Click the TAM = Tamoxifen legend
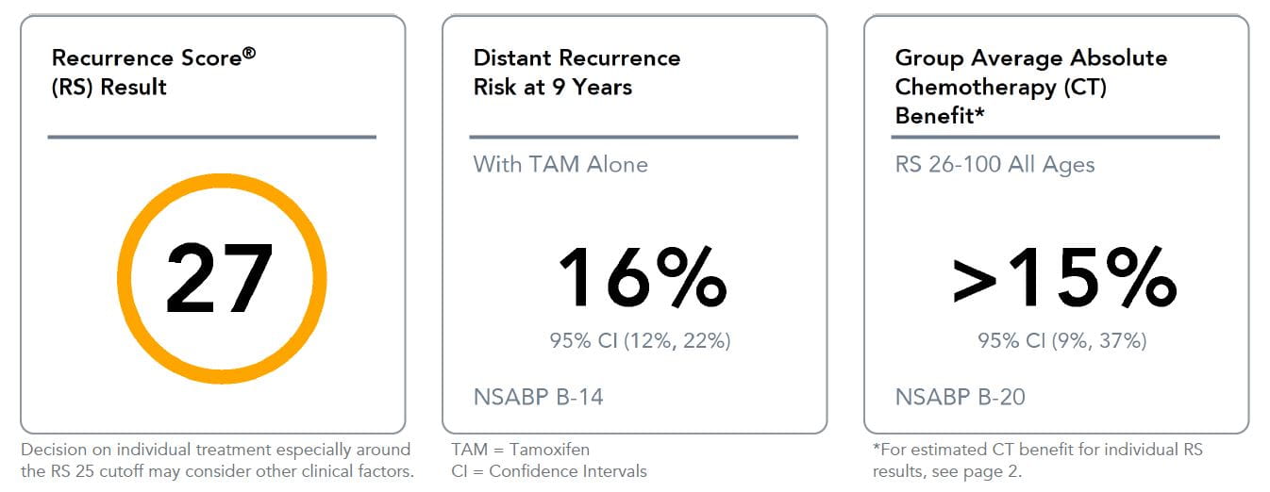Screen dimensions: 1270x492 520,450
